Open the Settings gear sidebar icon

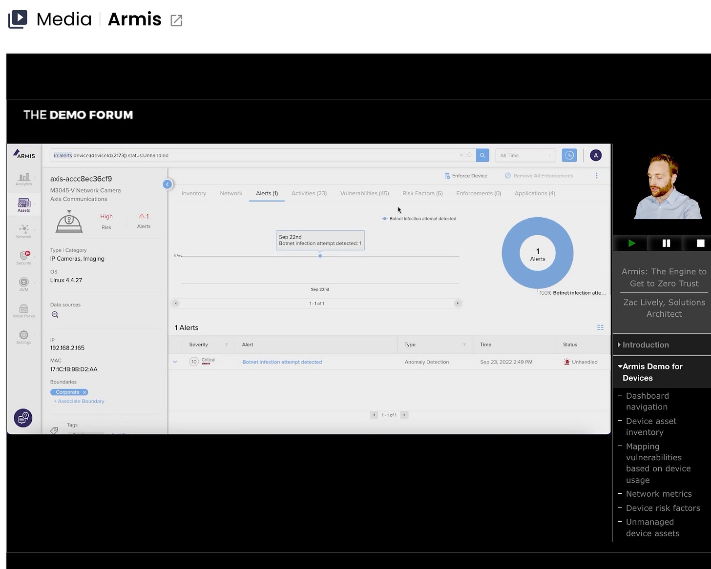[x=24, y=337]
